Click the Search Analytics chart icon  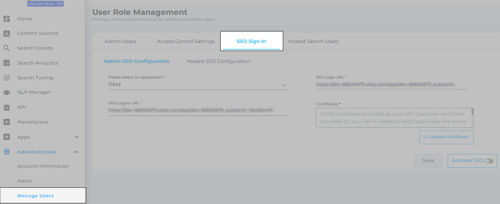click(x=7, y=63)
